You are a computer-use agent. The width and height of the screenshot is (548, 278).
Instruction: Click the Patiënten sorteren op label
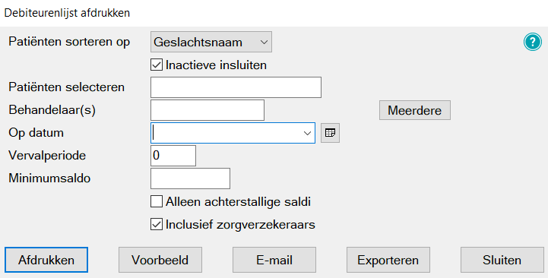(69, 42)
